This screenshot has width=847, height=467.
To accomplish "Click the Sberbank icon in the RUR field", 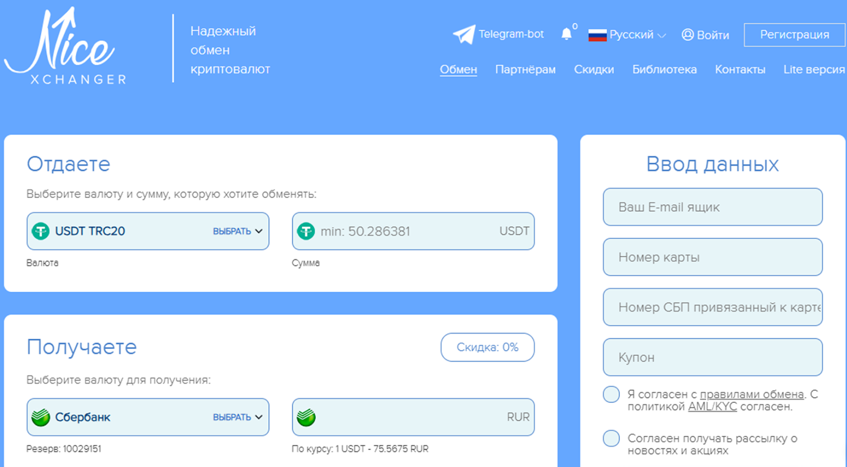I will pos(306,417).
